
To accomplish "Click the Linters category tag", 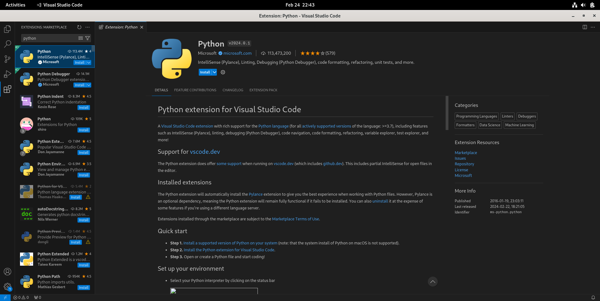I will 507,116.
